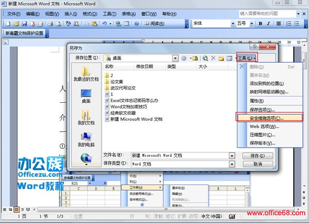Screen dimensions: 309x223
Task: Select 桌面 in the places bar
Action: point(86,96)
